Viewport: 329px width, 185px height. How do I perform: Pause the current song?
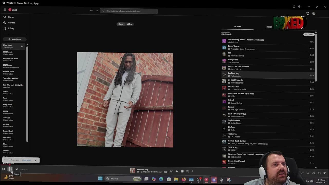click(10, 169)
